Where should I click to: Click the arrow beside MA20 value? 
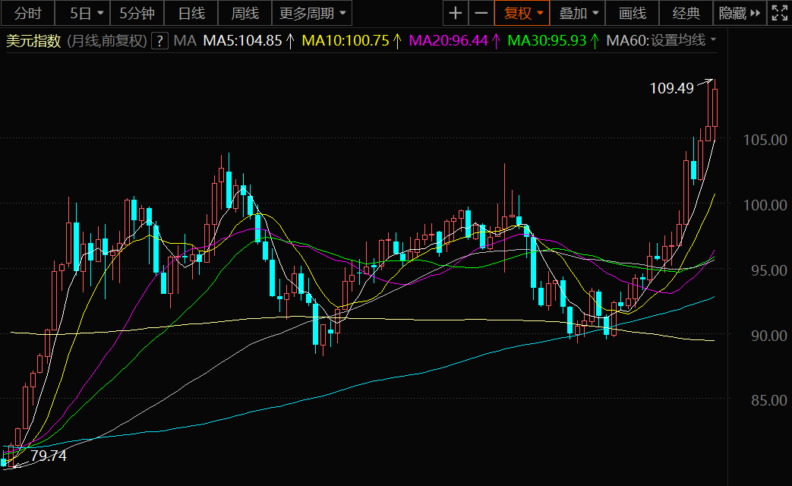496,41
